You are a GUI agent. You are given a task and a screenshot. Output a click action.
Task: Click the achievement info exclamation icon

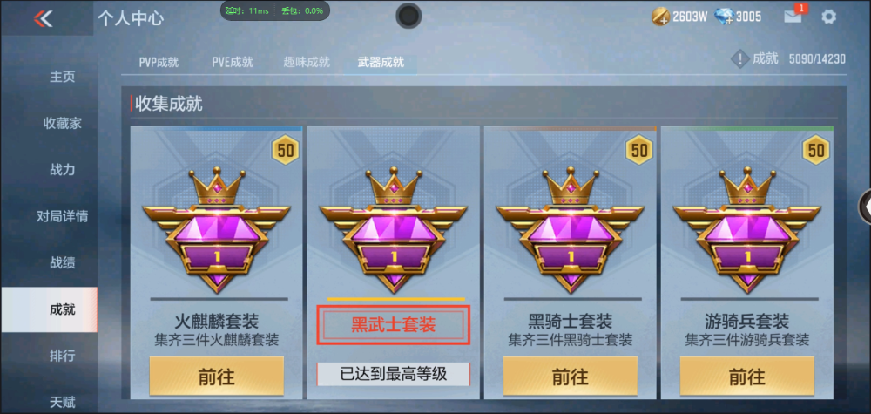(739, 58)
